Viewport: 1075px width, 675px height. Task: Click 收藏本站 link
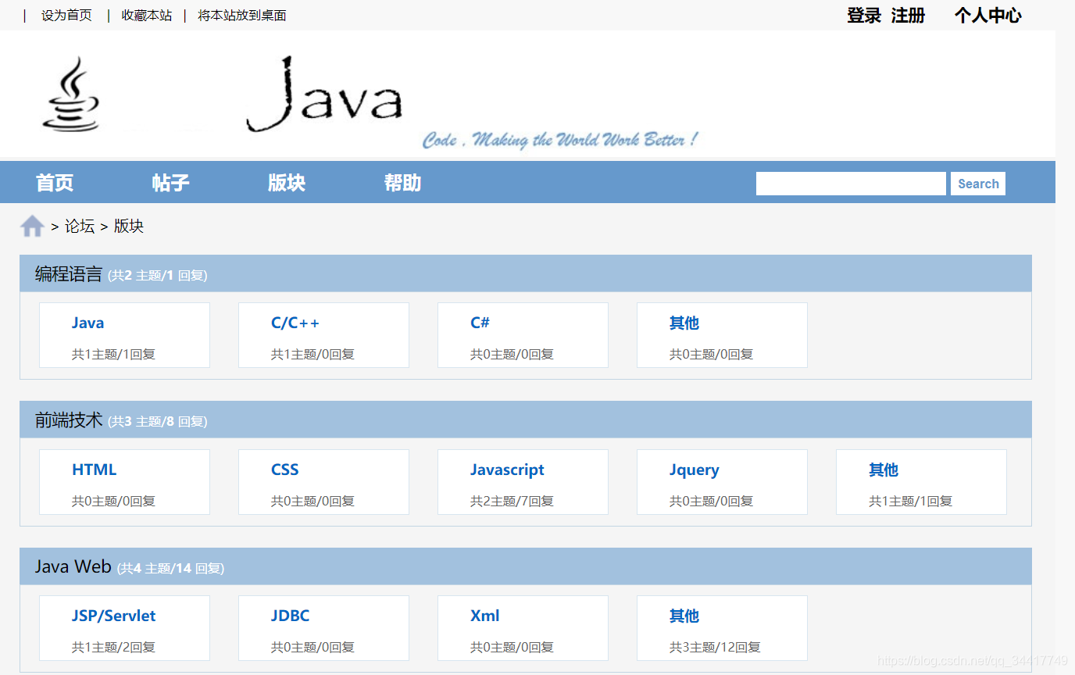point(146,15)
